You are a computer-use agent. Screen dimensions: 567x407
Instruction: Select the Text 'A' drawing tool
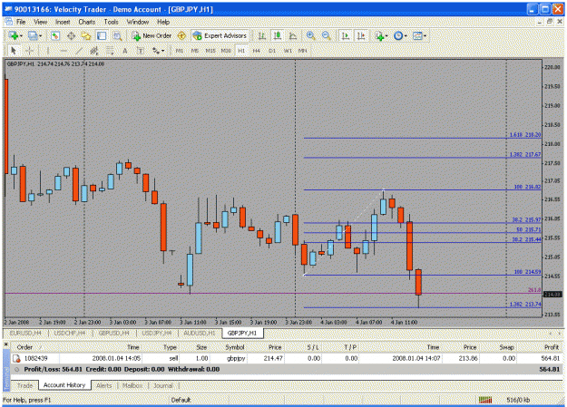pos(125,51)
